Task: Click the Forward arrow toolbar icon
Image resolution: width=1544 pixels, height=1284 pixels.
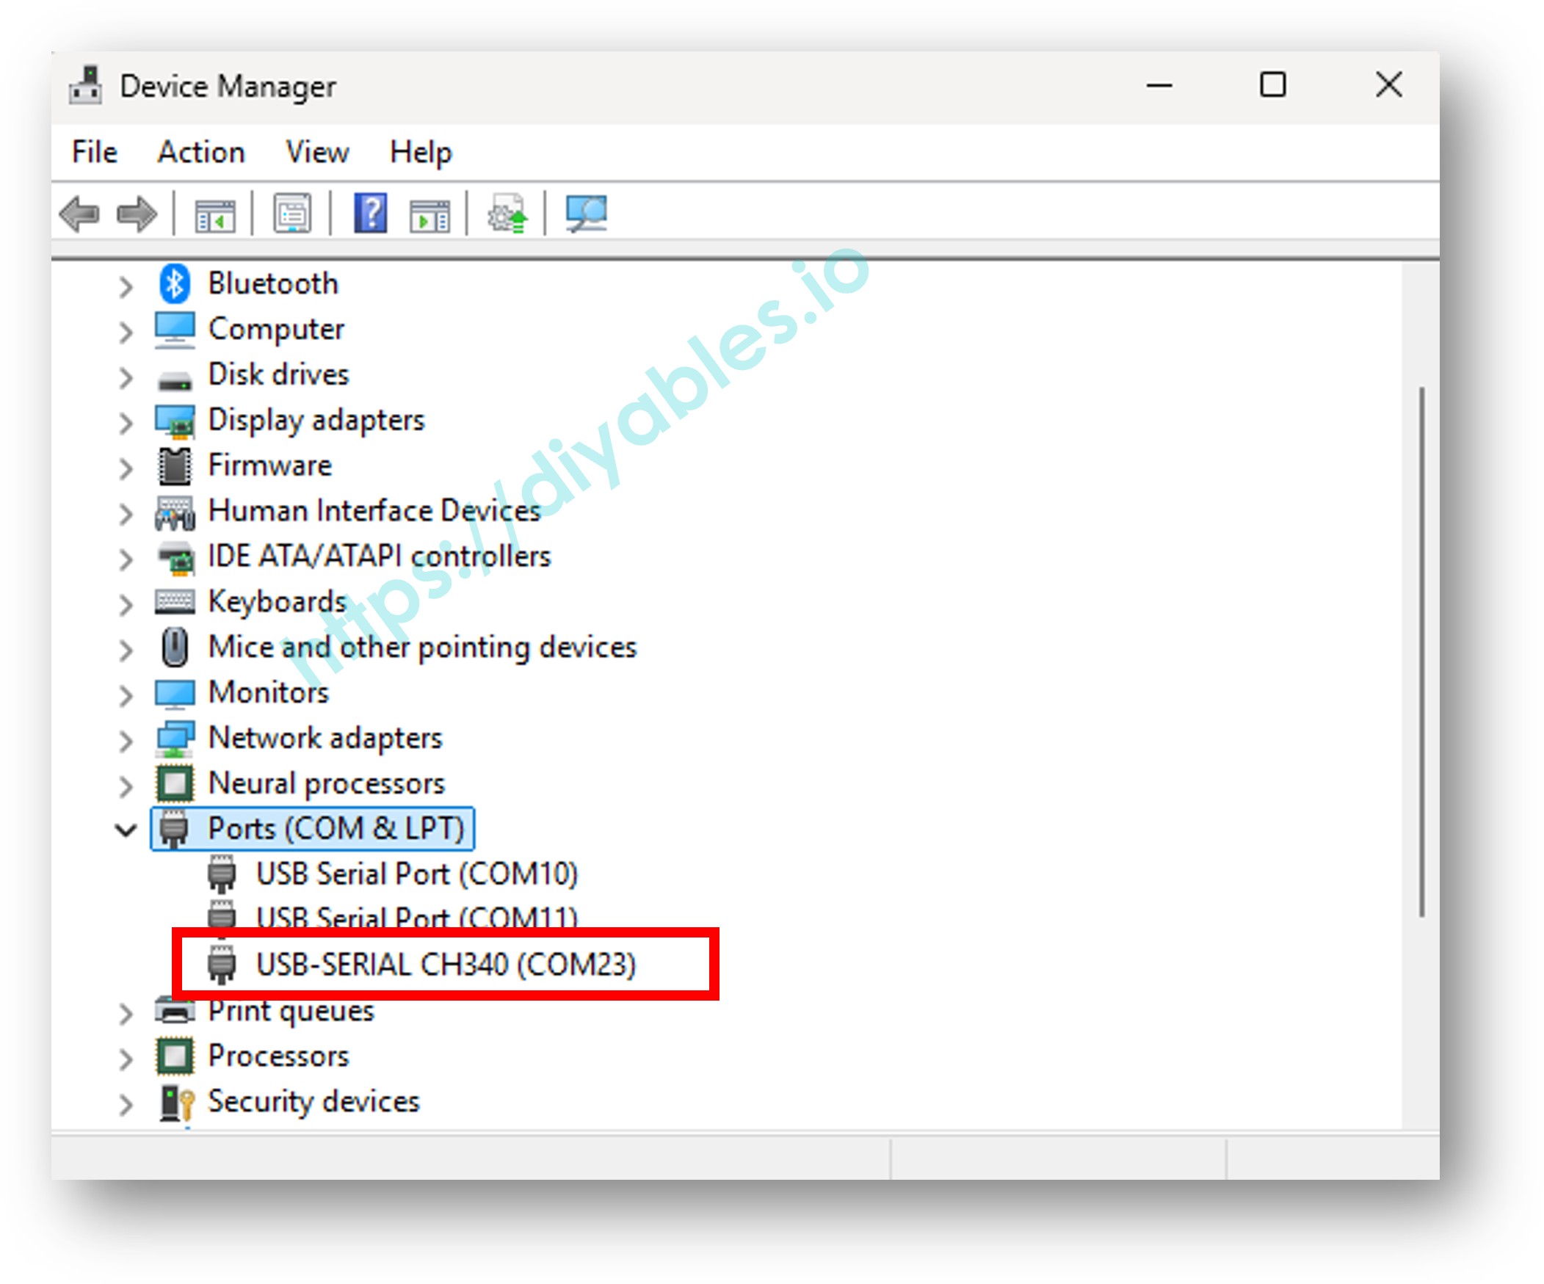Action: (x=137, y=214)
